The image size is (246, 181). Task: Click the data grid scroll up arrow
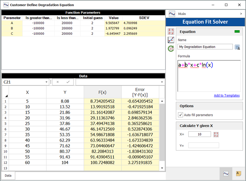[x=162, y=101]
